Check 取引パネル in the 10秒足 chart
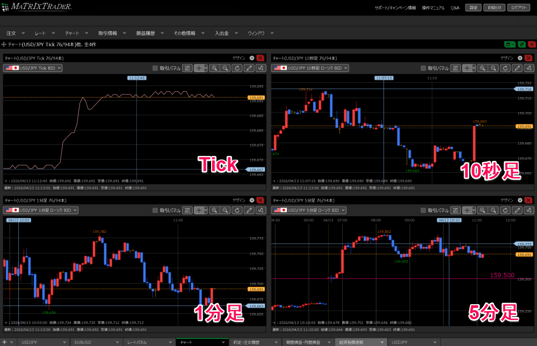This screenshot has height=346, width=537. pos(424,68)
